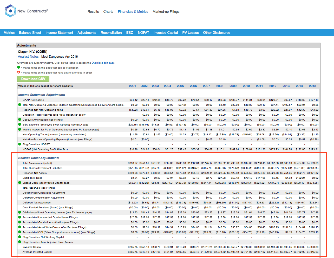The width and height of the screenshot is (334, 258).
Task: Open the Invested Capital tab in blue bar
Action: (x=166, y=33)
